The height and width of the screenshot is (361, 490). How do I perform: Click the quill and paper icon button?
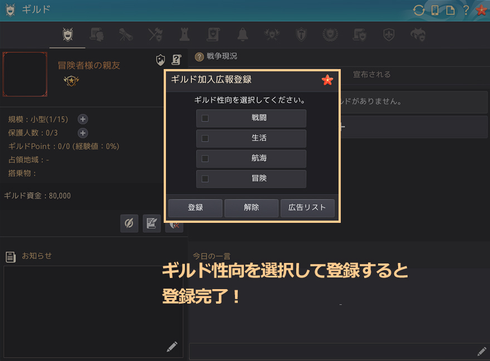coord(151,223)
